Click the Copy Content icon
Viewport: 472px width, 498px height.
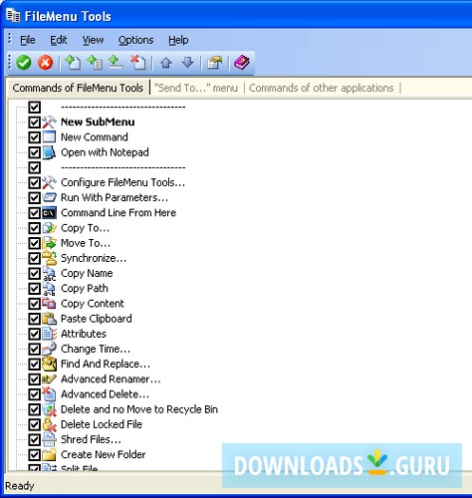pos(49,304)
